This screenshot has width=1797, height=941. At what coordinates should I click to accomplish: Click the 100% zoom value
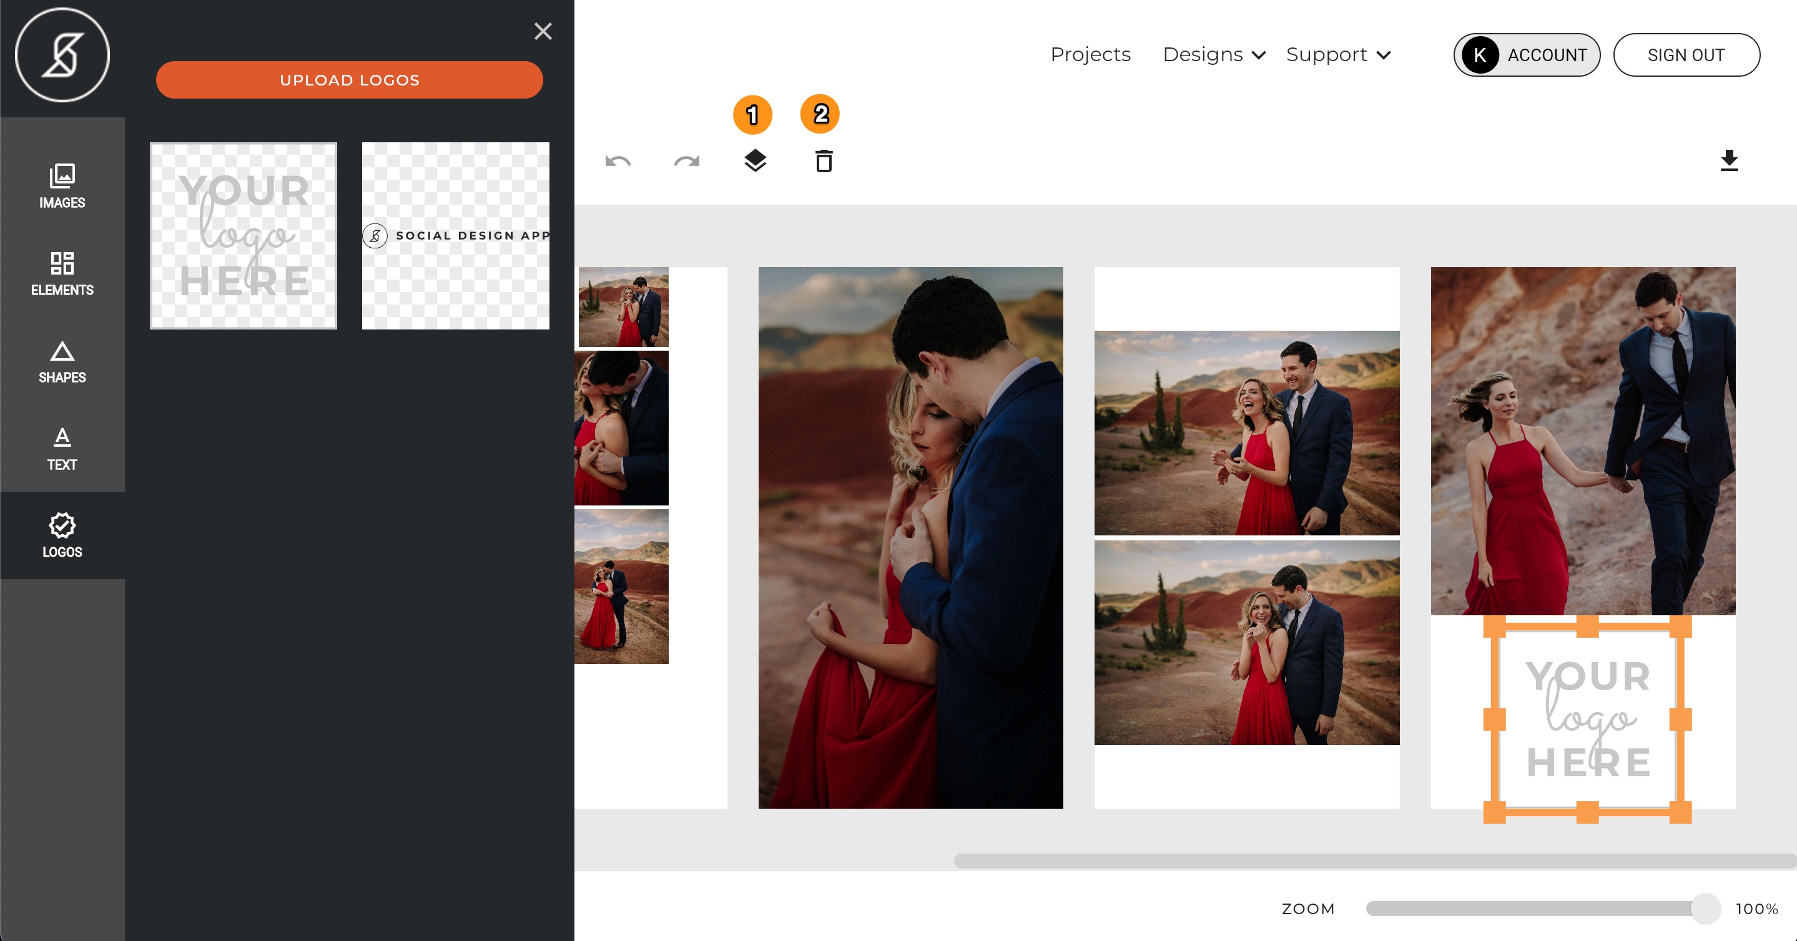coord(1756,908)
